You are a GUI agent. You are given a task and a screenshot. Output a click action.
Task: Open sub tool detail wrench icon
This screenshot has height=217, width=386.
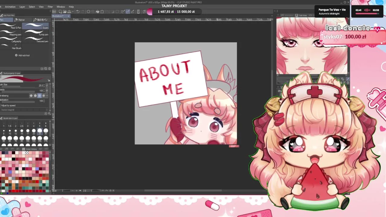[x=49, y=114]
